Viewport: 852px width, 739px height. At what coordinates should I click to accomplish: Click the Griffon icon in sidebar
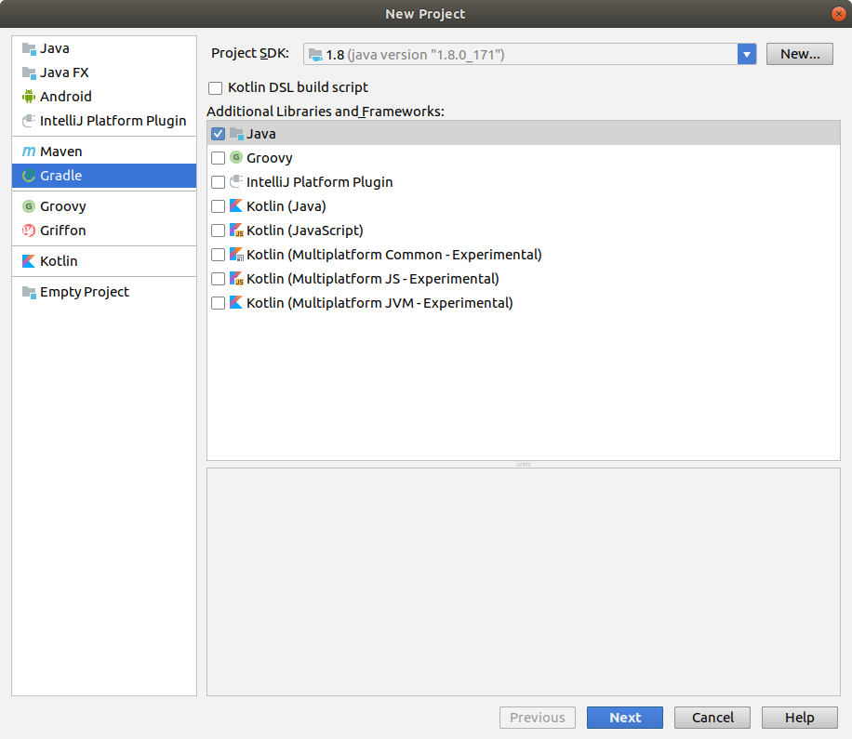[29, 231]
